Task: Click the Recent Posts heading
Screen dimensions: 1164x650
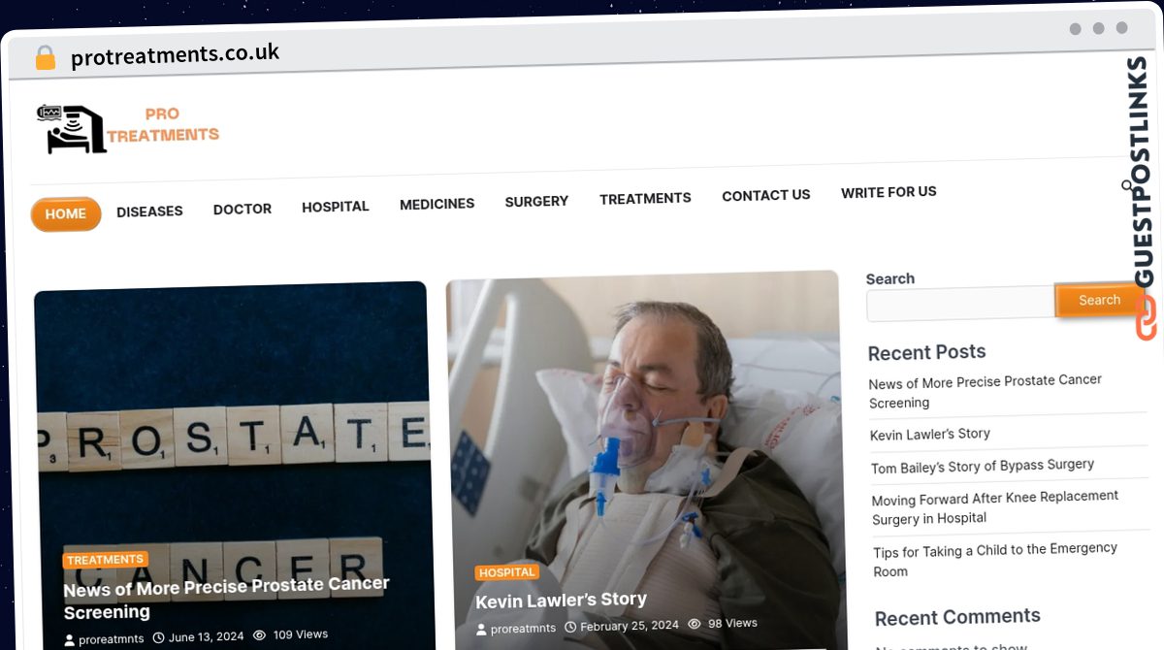Action: [926, 352]
